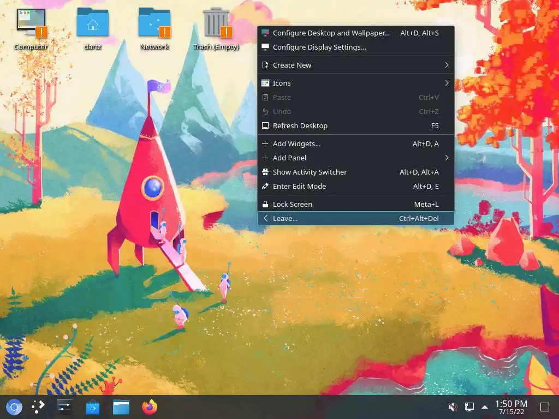Click the Refresh Desktop menu icon
The width and height of the screenshot is (559, 419).
[265, 126]
